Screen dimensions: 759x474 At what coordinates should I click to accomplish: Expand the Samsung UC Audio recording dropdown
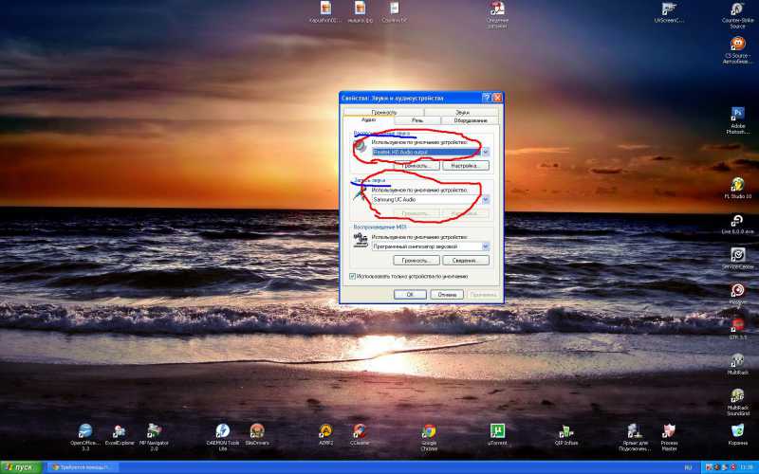click(485, 200)
